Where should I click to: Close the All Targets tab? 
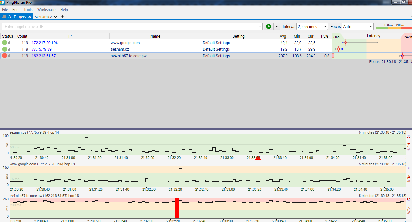29,17
